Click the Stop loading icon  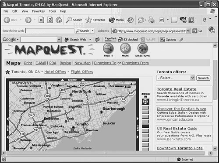pyautogui.click(x=41, y=20)
